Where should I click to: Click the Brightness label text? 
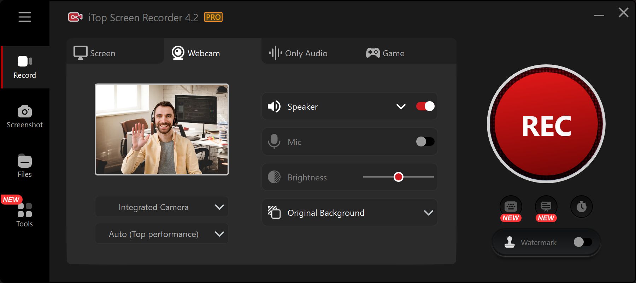[x=307, y=178]
